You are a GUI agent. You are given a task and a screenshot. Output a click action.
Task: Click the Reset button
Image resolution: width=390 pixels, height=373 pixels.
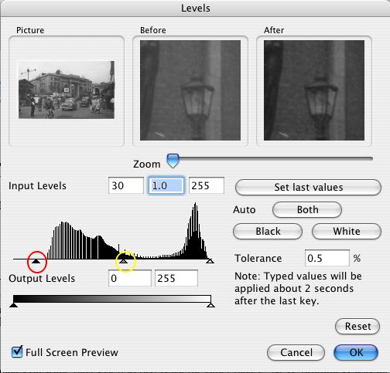[x=357, y=326]
